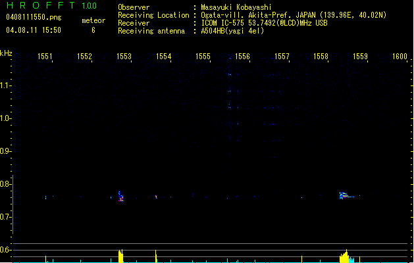Click the 1.1 kHz frequency label
The image size is (414, 263).
click(5, 85)
